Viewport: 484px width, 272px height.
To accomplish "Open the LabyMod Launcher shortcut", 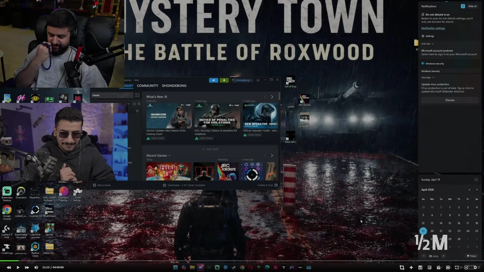I will pyautogui.click(x=35, y=232).
